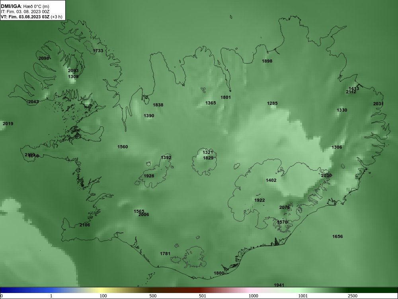The height and width of the screenshot is (299, 398).
Task: Click the 1829 value on Hofsjökull glacier
Action: click(x=208, y=158)
